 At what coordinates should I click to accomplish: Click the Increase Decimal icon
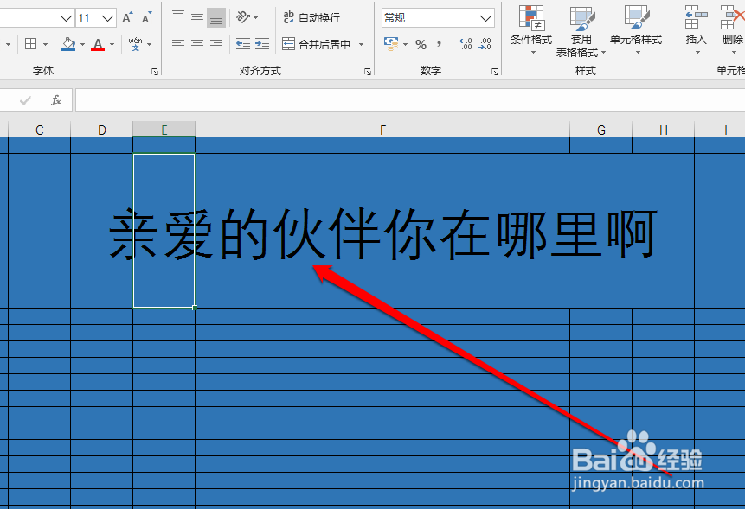[x=466, y=43]
